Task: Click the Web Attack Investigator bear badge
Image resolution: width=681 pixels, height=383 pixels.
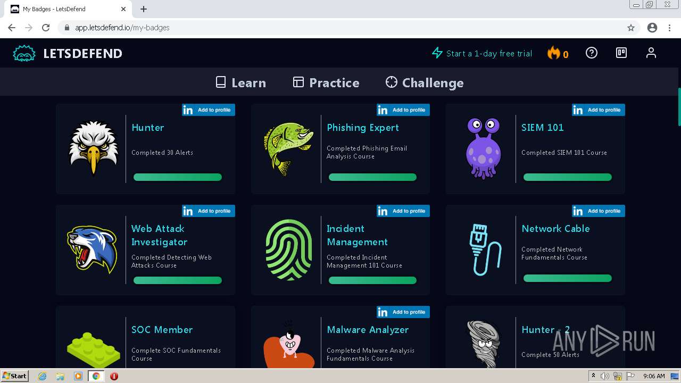Action: [x=93, y=249]
